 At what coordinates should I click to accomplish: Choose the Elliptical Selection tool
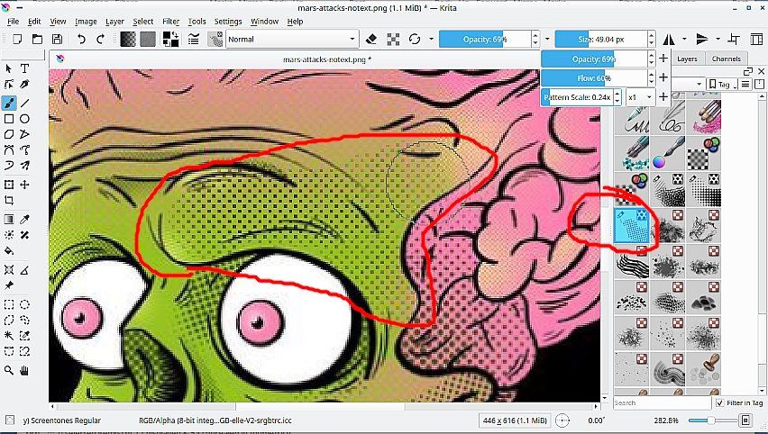(24, 305)
